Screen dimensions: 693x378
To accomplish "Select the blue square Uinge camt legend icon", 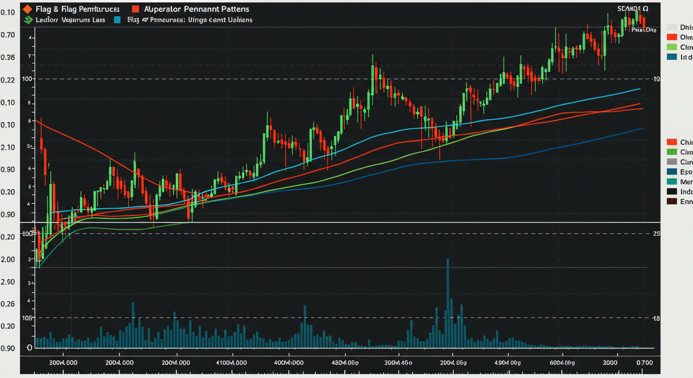I will click(x=117, y=20).
